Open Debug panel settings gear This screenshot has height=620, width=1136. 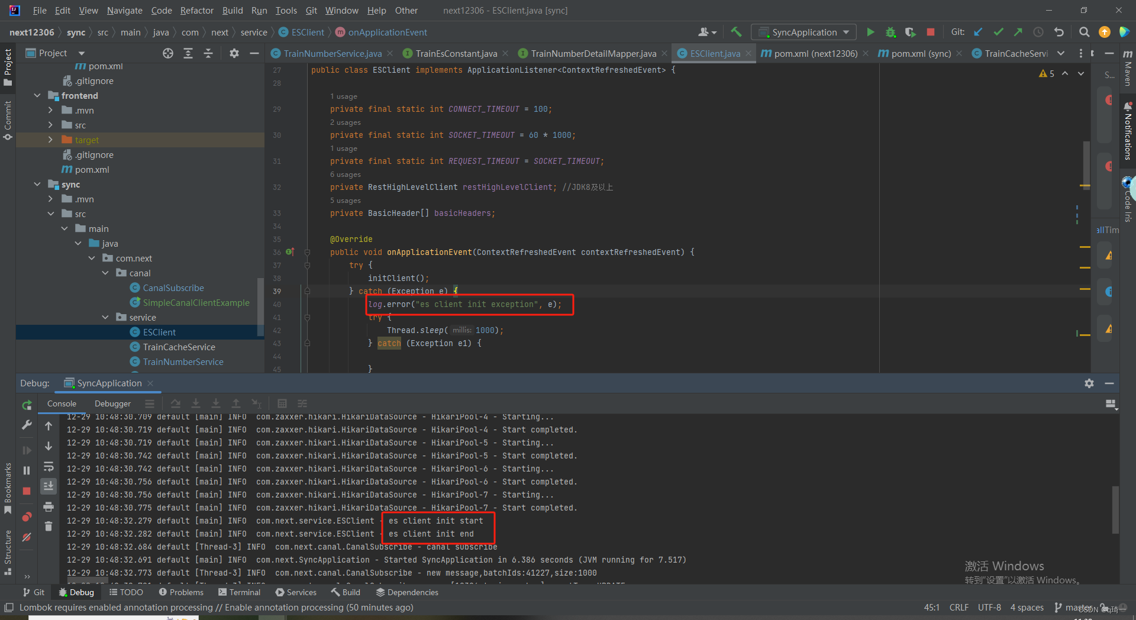1089,383
